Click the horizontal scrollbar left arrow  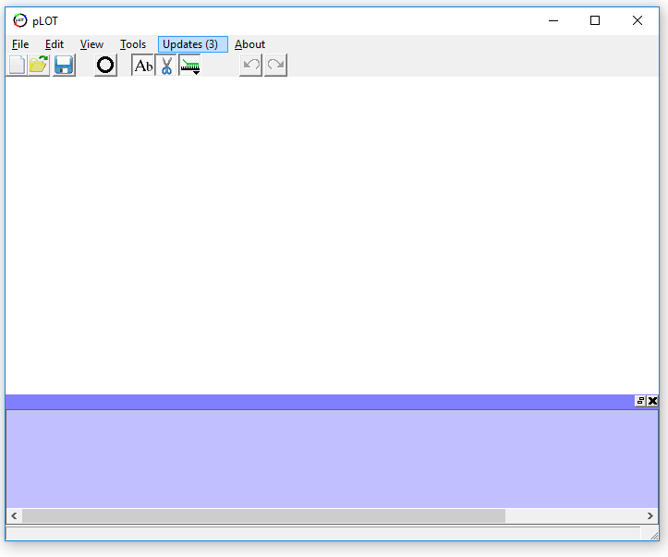click(x=14, y=515)
